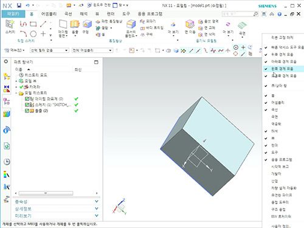Click the command search input field
The height and width of the screenshot is (228, 304).
tap(238, 14)
